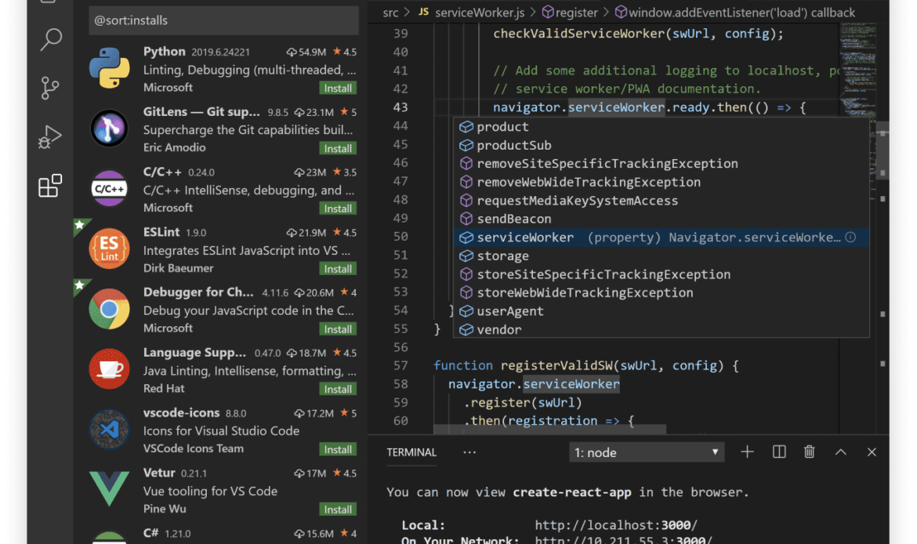This screenshot has width=917, height=544.
Task: Click the @sort:installs search field
Action: (x=223, y=20)
